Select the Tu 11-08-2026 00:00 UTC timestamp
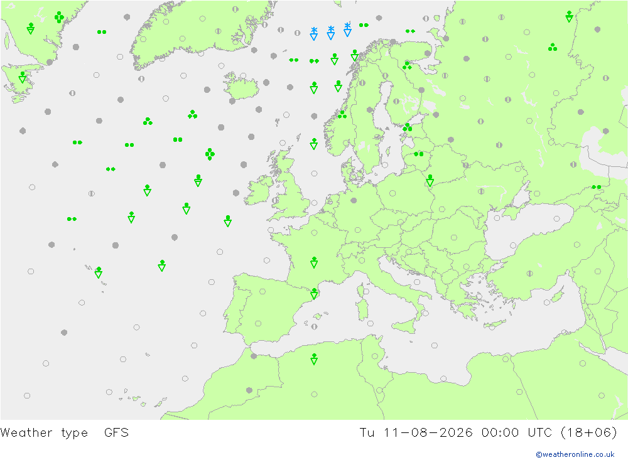This screenshot has height=460, width=628. pos(488,433)
